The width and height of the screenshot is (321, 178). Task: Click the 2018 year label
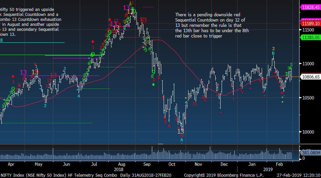click(x=119, y=170)
